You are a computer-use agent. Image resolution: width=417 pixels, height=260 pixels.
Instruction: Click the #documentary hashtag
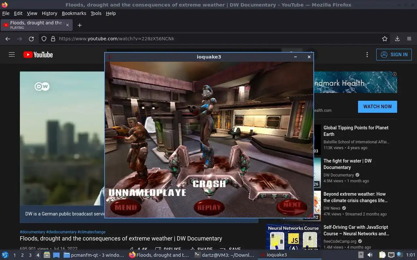point(33,232)
